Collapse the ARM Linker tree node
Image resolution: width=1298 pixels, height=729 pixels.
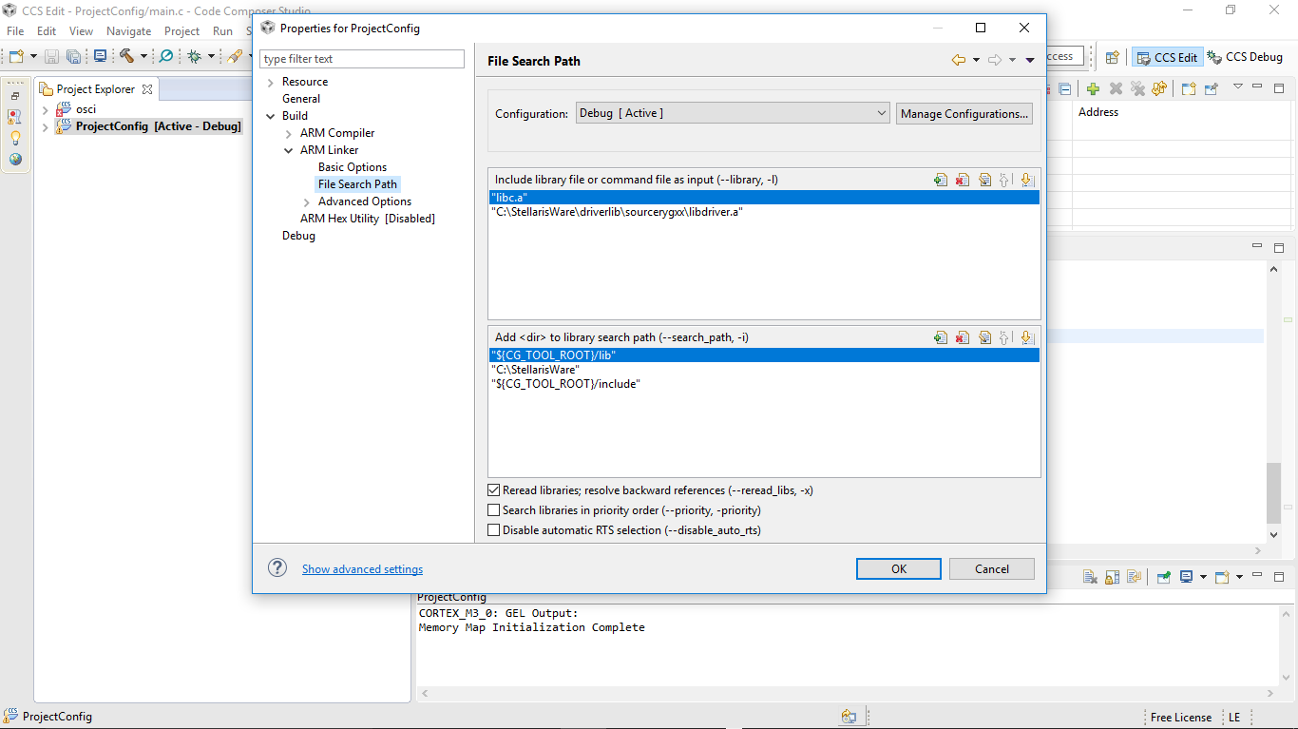tap(289, 151)
